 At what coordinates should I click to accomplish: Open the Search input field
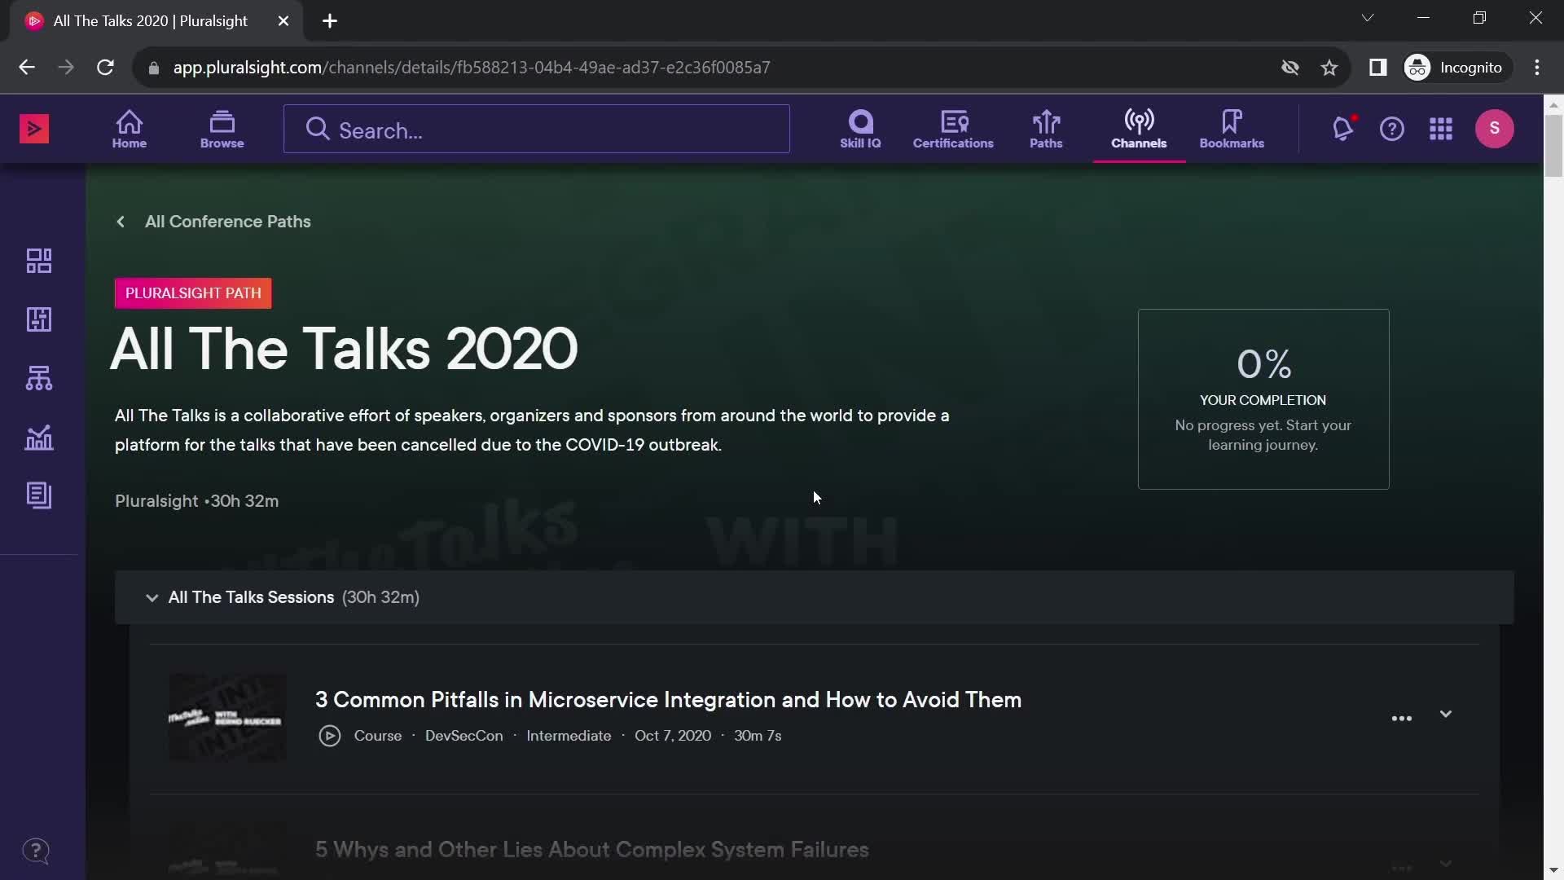tap(536, 129)
